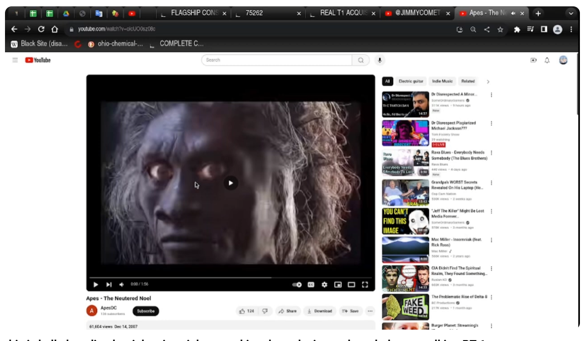
Task: Open the Mac Miller - Insomniak title
Action: point(456,242)
